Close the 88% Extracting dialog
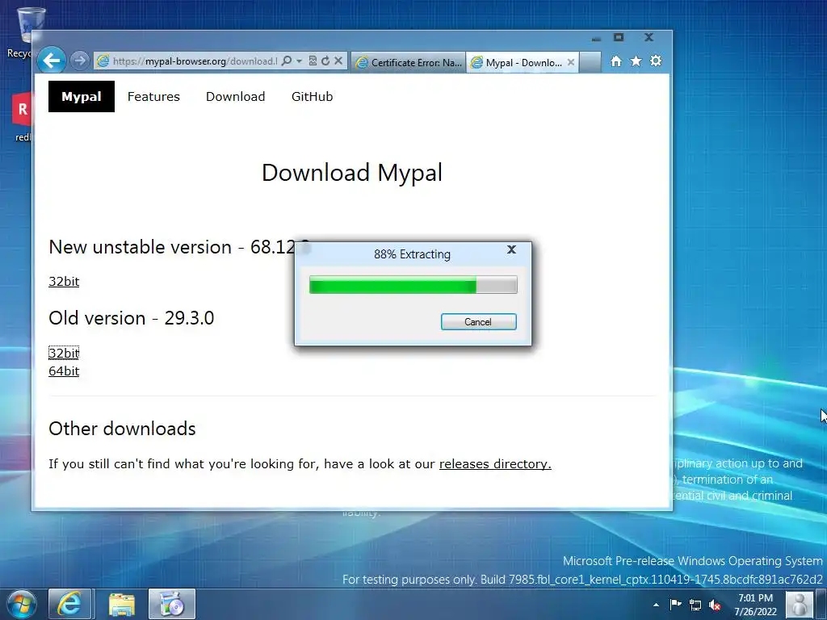 (x=511, y=250)
